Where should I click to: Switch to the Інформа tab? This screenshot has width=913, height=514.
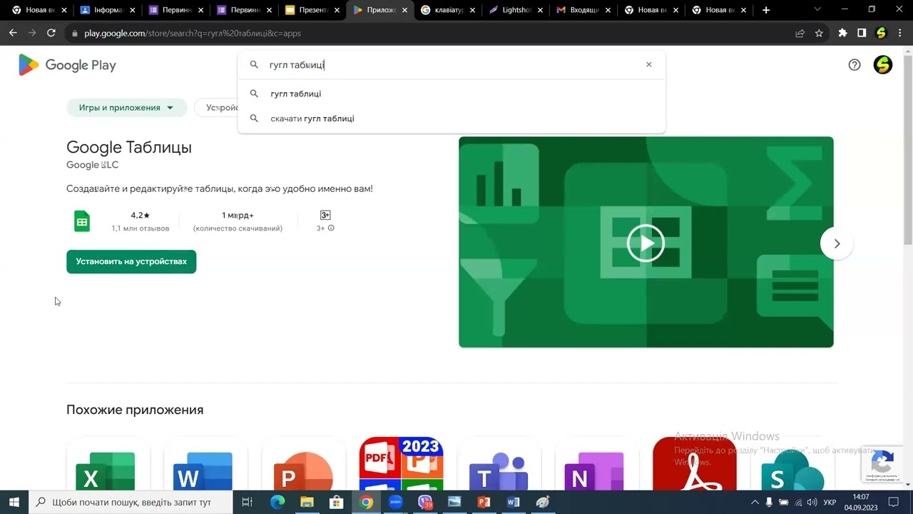[108, 10]
